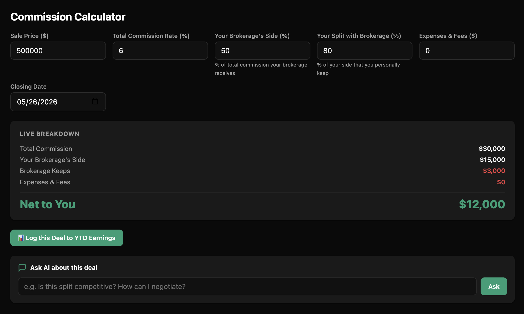The height and width of the screenshot is (314, 524).
Task: Click hint text about side you personally keep
Action: 358,69
